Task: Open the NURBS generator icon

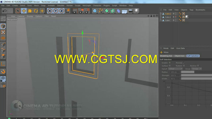Action: pos(107,11)
